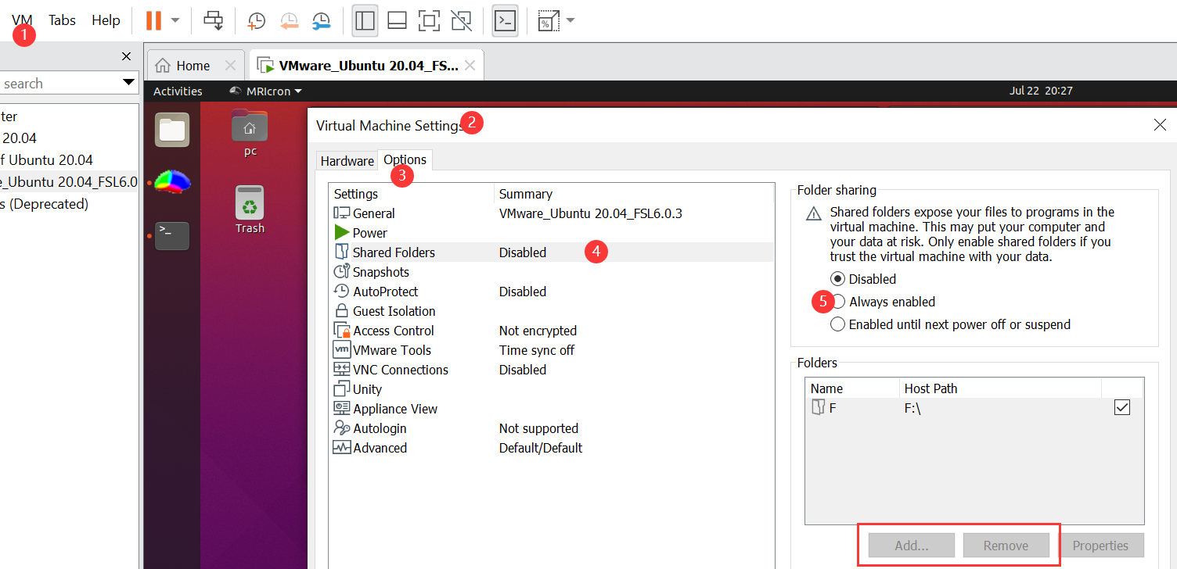The width and height of the screenshot is (1177, 569).
Task: Select the Shared Folders settings row
Action: [x=552, y=252]
